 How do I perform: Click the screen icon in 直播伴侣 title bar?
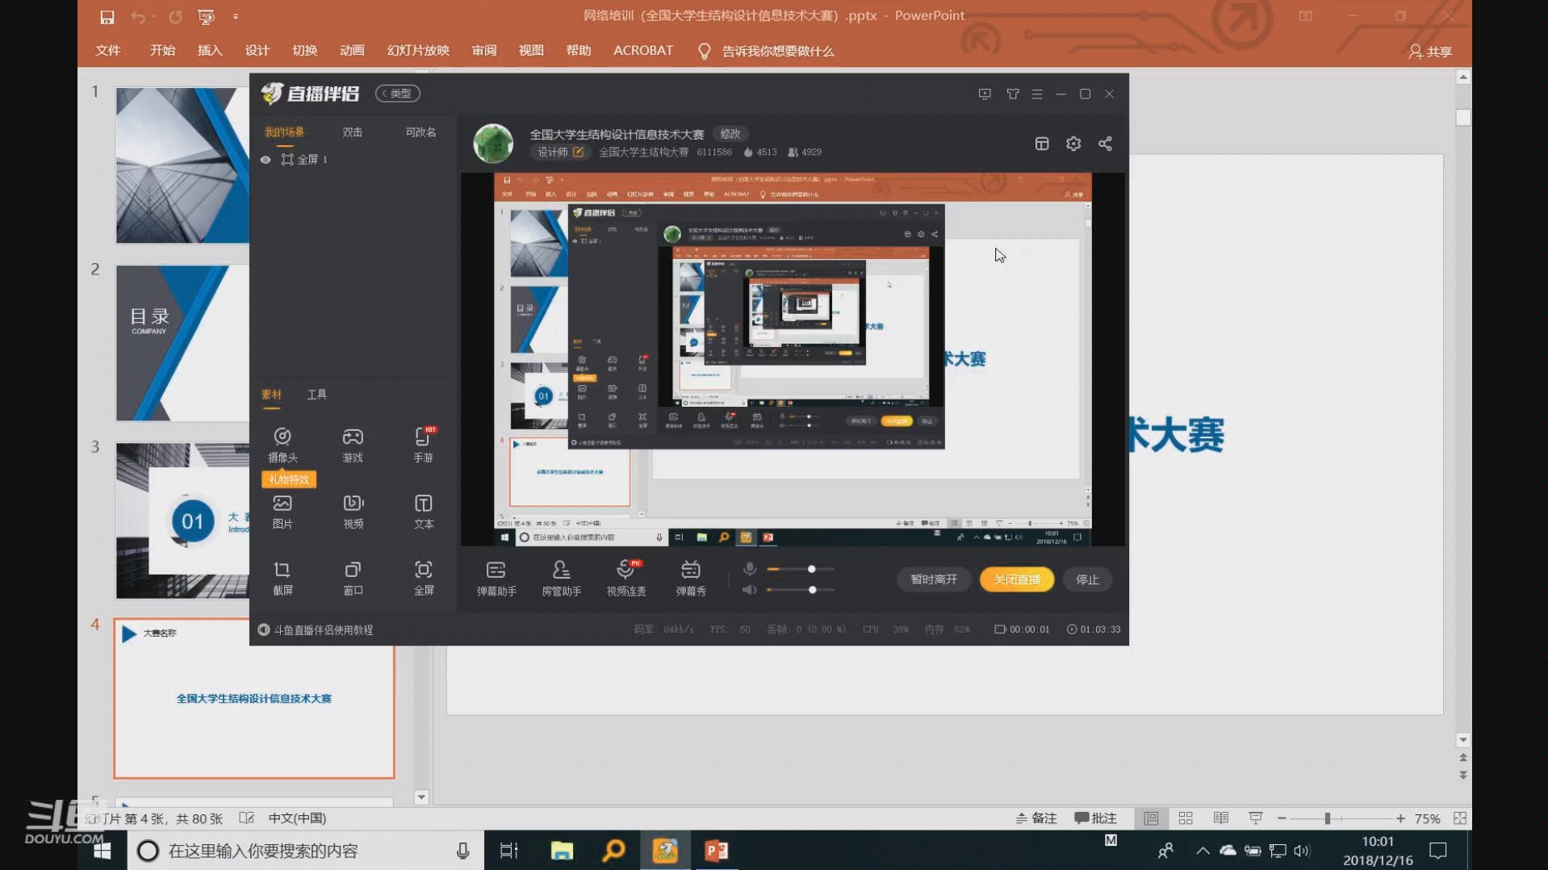pyautogui.click(x=985, y=94)
